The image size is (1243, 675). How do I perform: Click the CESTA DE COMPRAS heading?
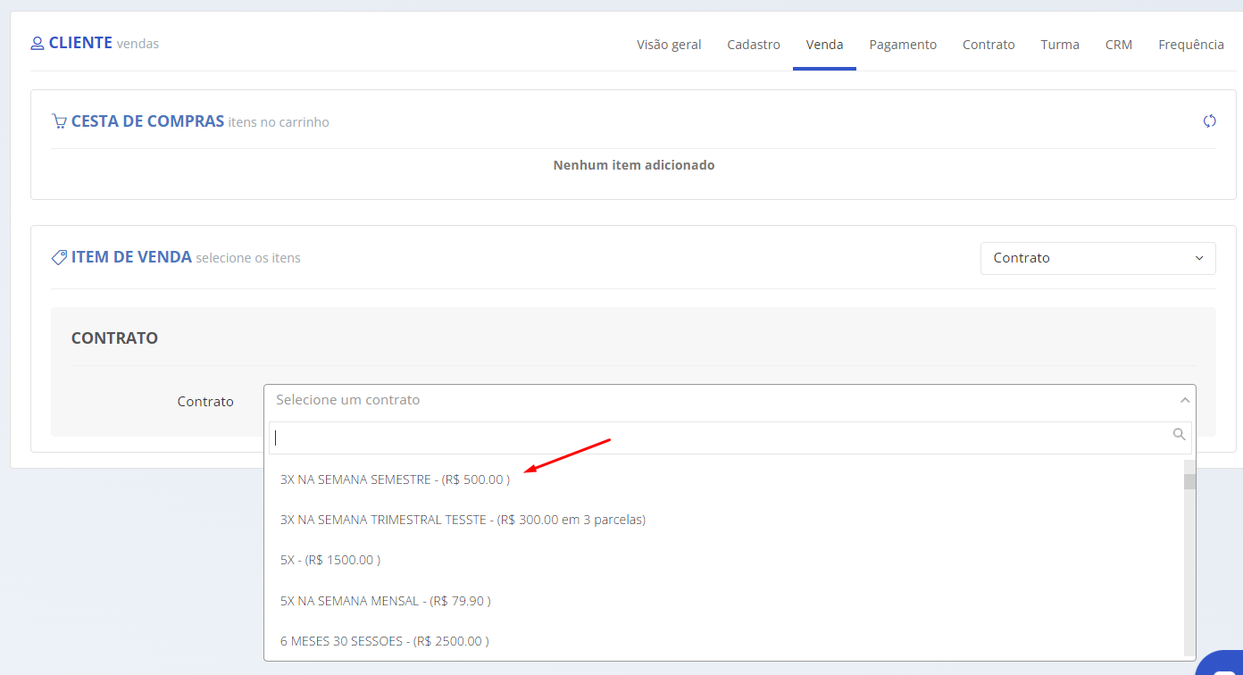pyautogui.click(x=147, y=121)
